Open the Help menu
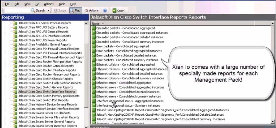The width and height of the screenshot is (276, 128). point(73,4)
